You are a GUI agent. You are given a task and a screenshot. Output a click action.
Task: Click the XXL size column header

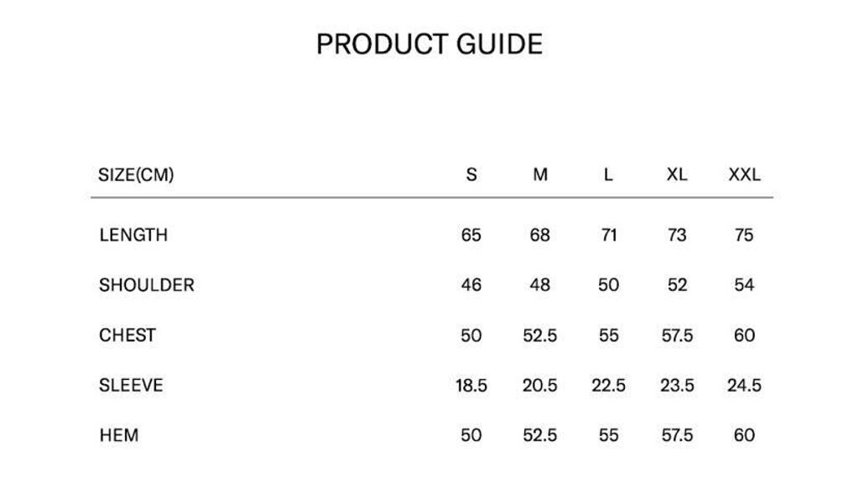(x=745, y=174)
